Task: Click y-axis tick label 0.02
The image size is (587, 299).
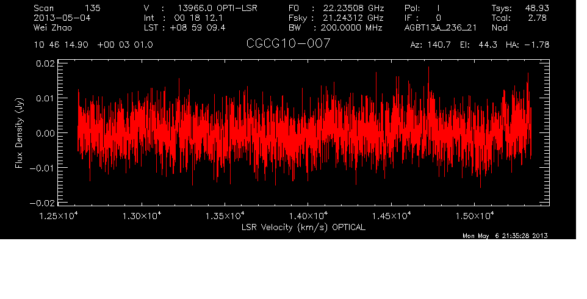Action: 45,63
